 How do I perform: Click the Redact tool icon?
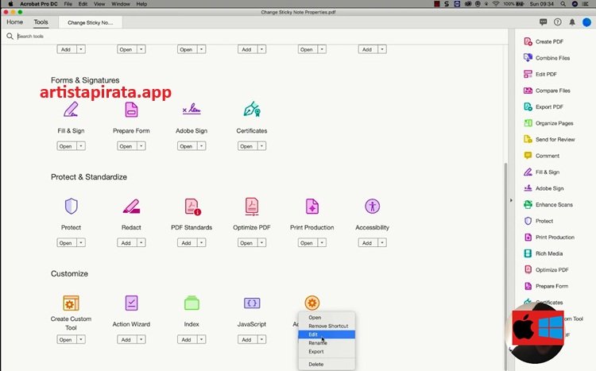point(131,207)
